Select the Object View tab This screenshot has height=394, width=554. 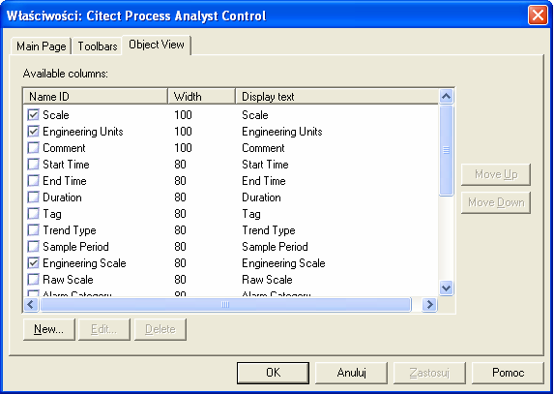(x=157, y=45)
